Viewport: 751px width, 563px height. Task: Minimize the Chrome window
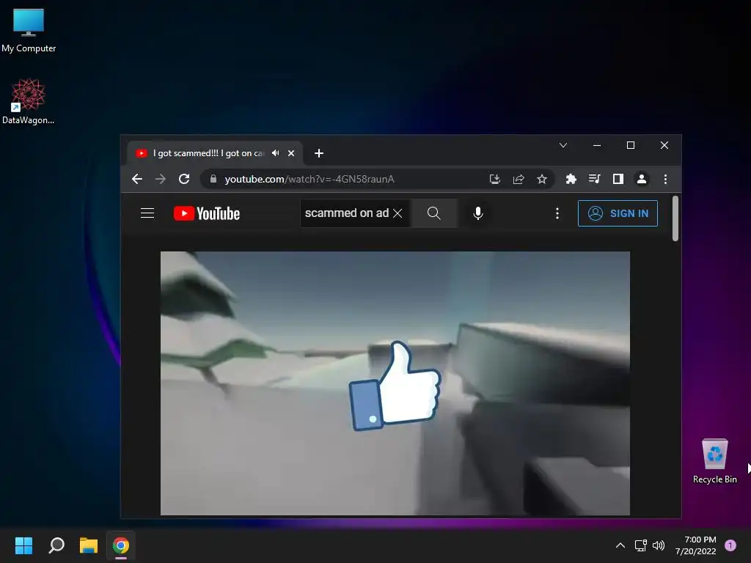[x=597, y=145]
